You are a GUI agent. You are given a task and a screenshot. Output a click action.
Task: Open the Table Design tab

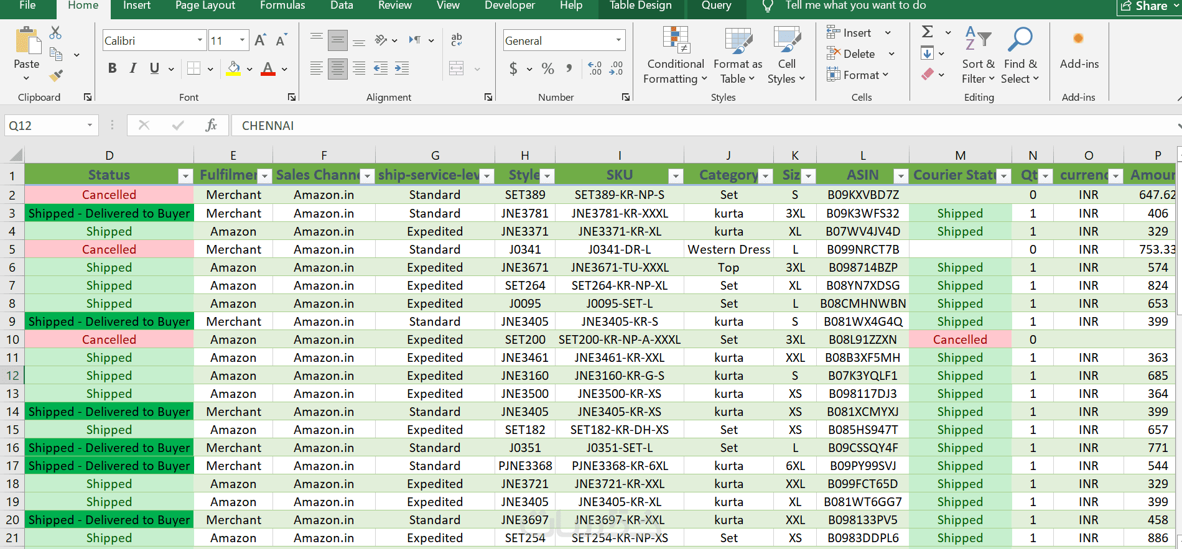641,6
